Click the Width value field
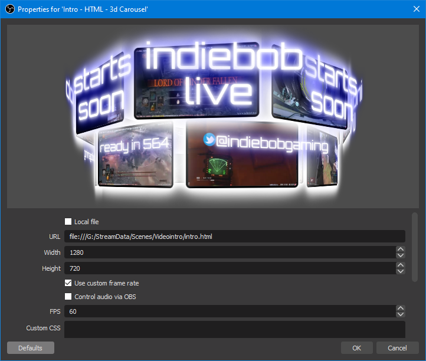The image size is (426, 361). [x=230, y=252]
